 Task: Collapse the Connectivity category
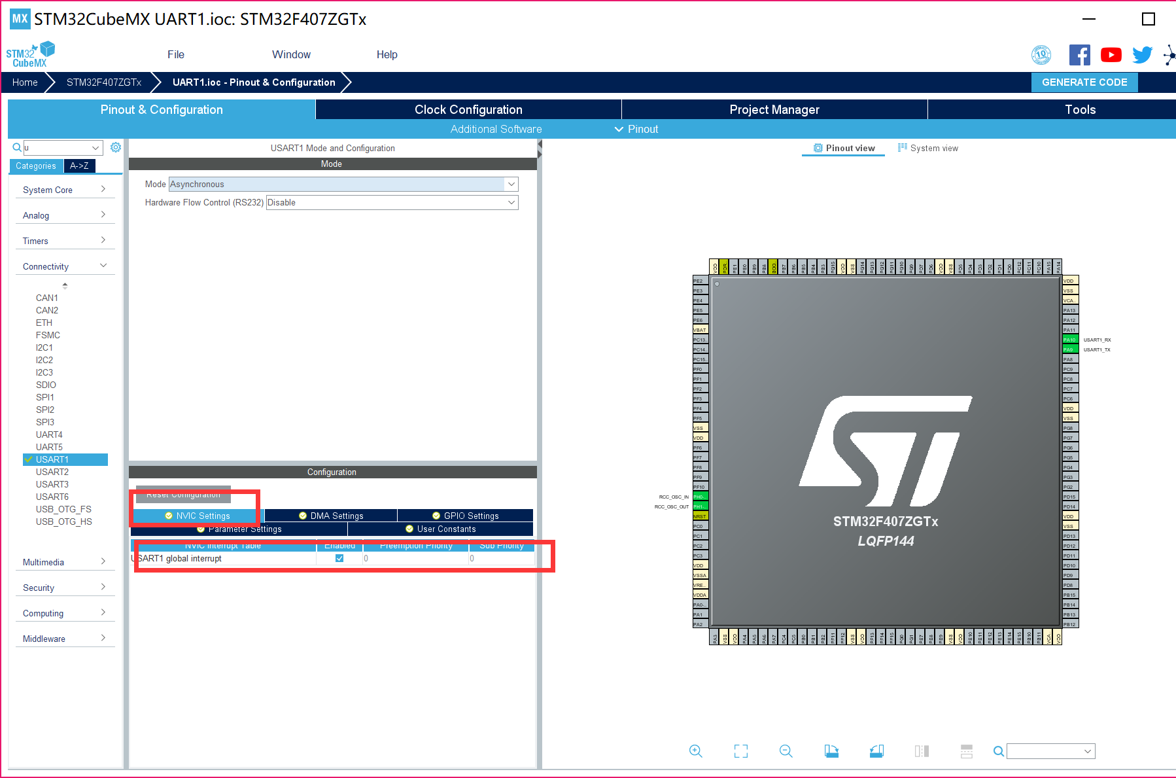pos(103,266)
